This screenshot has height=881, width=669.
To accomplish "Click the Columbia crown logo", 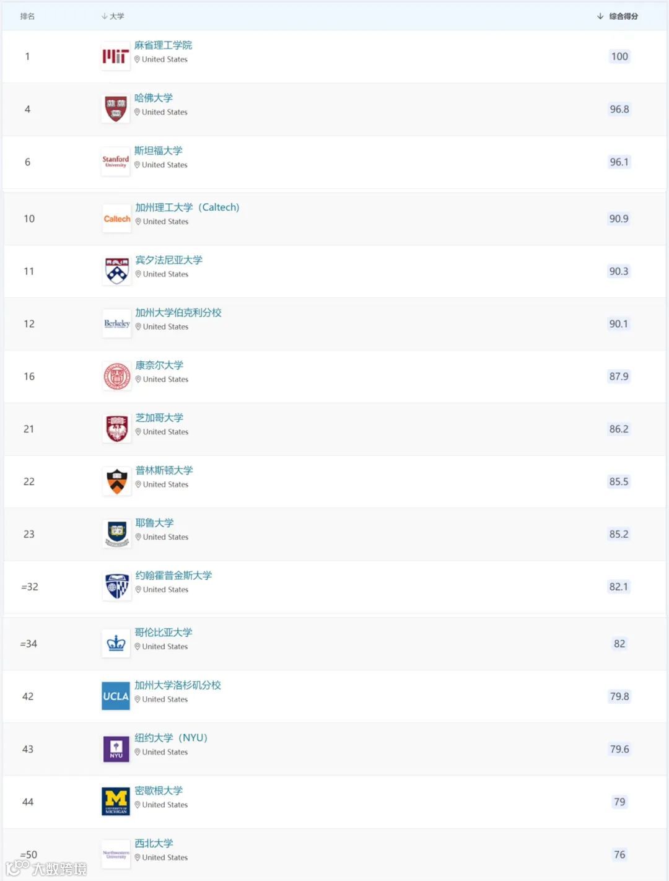I will tap(116, 644).
